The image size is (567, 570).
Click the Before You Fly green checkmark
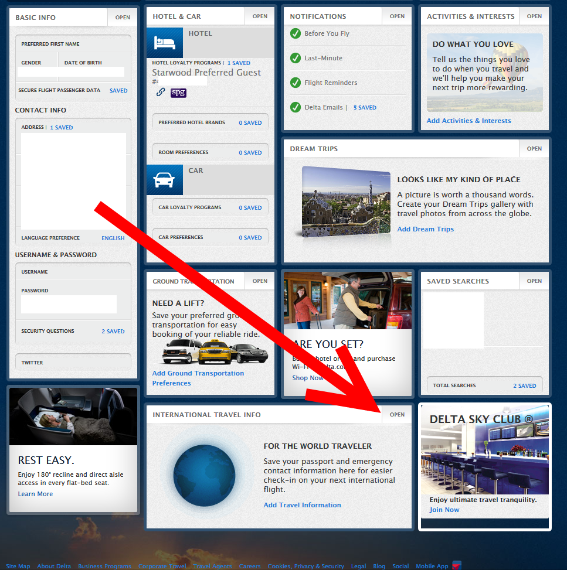tap(296, 33)
